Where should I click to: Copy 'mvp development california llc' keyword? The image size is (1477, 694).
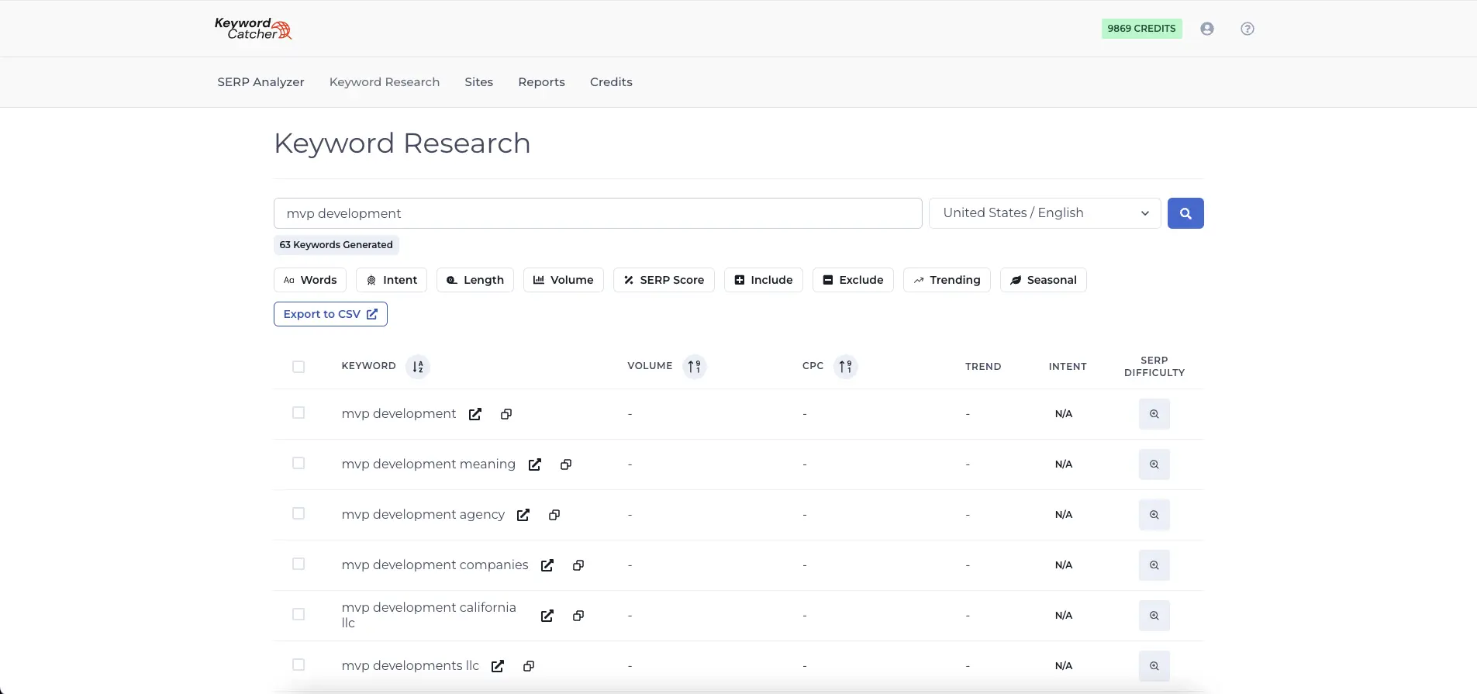pyautogui.click(x=578, y=616)
